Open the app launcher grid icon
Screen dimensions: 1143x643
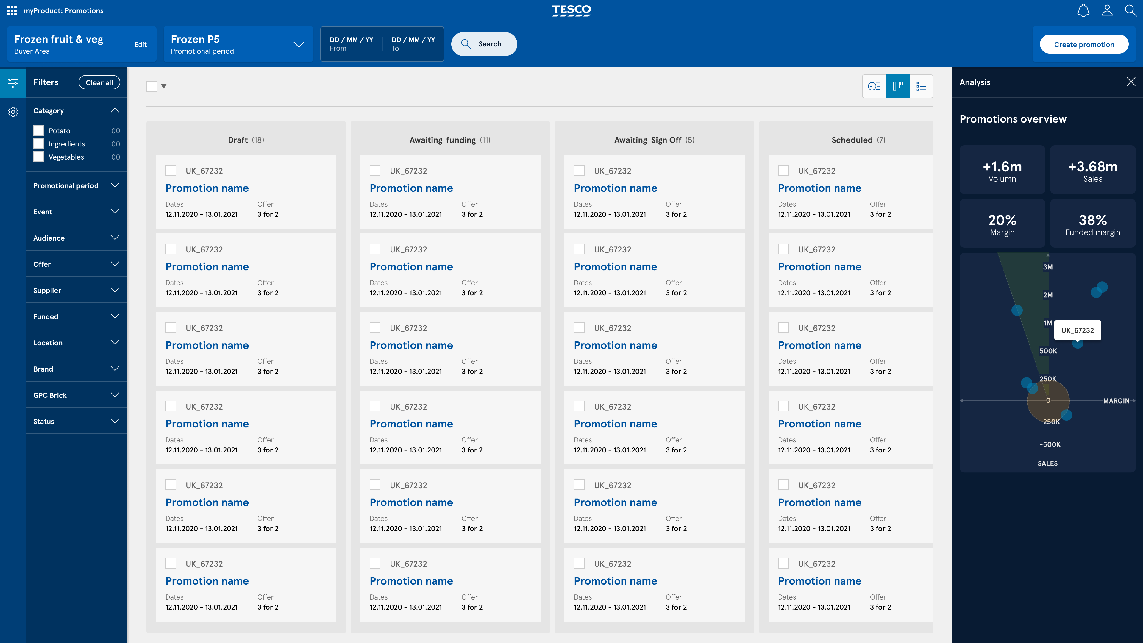12,11
